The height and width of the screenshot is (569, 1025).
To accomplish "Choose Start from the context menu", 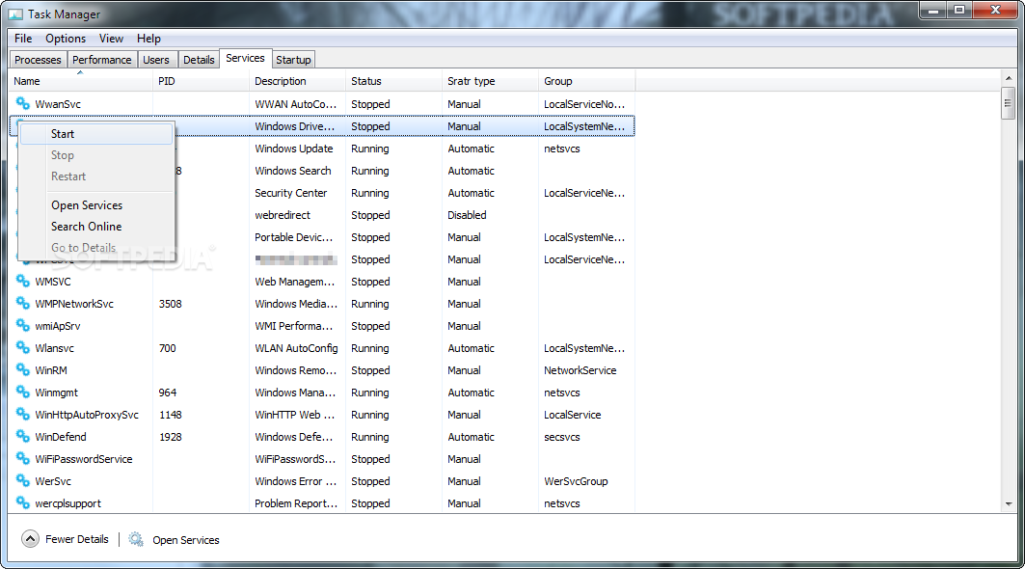I will tap(96, 134).
